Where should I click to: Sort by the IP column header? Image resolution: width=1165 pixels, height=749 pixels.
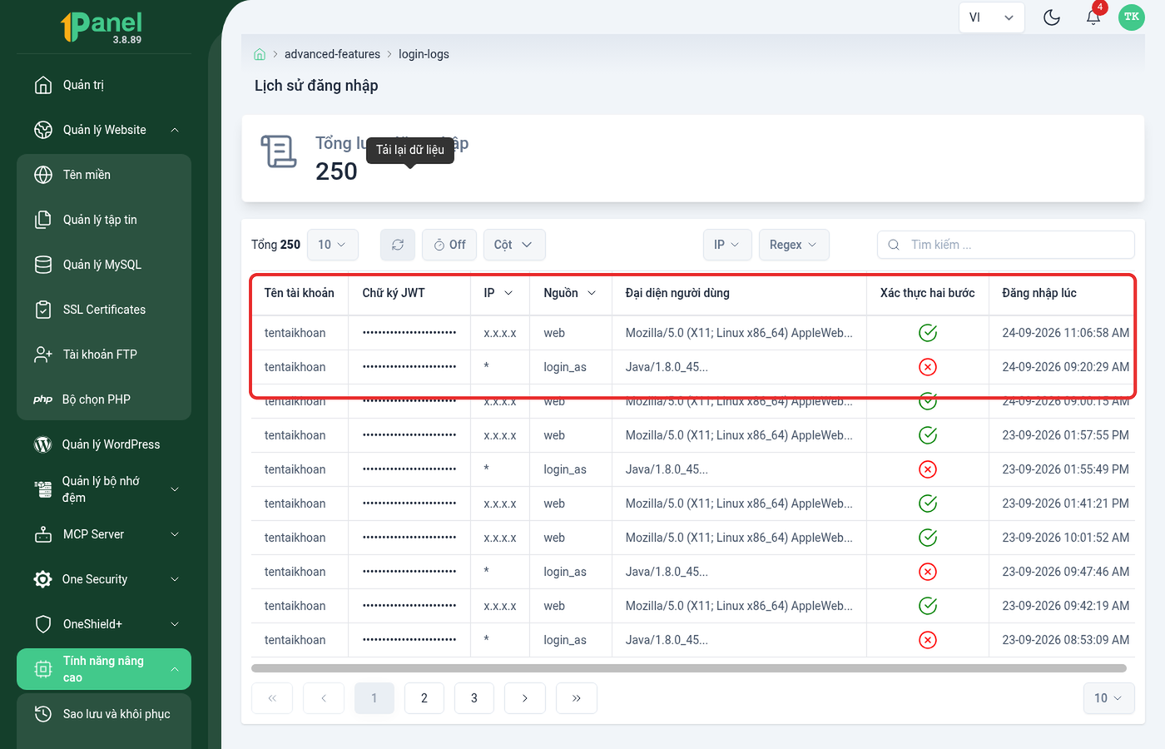pyautogui.click(x=498, y=293)
